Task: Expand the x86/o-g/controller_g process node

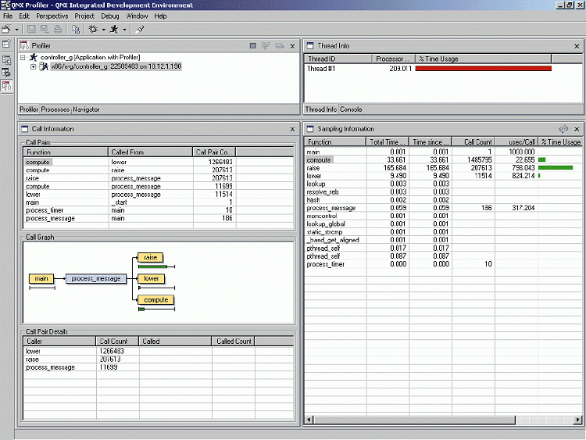Action: [34, 67]
